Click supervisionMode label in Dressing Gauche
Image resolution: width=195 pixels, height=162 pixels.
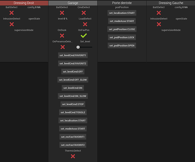click(171, 30)
